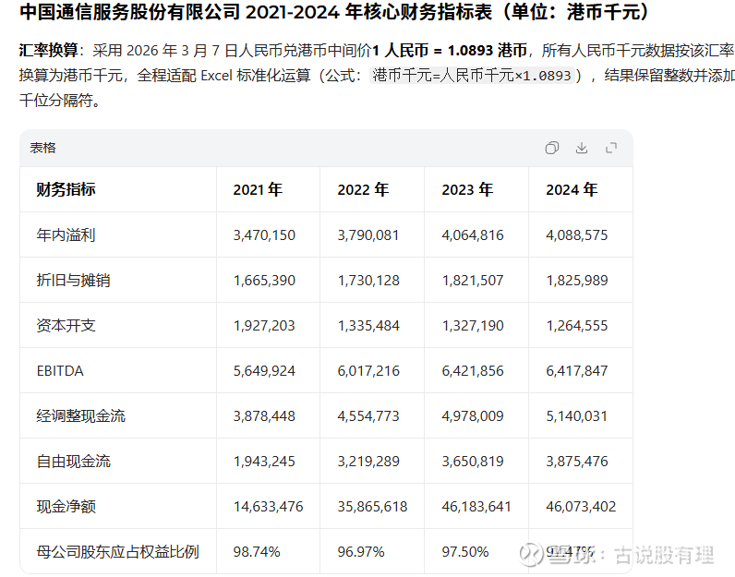This screenshot has height=577, width=735.
Task: Select percentage cell 96.97%
Action: pos(361,552)
